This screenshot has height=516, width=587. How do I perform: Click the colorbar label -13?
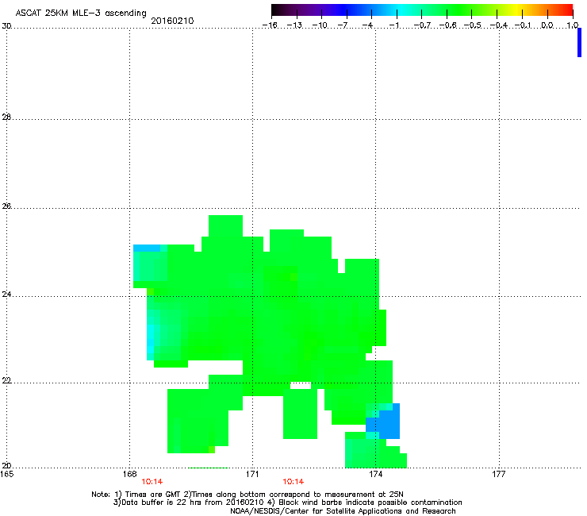coord(294,25)
